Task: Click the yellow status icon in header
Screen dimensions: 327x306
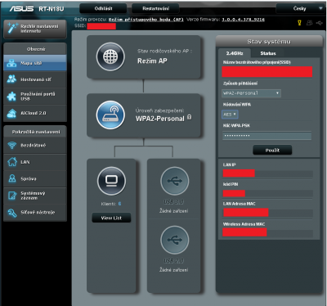Action: tap(299, 23)
